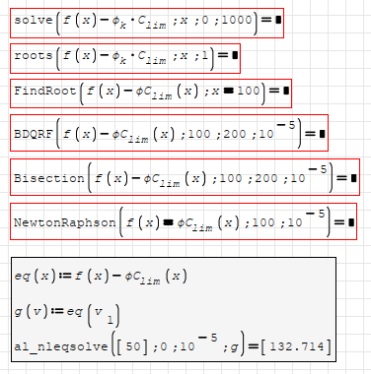Screen dimensions: 371x374
Task: Click the FindRoot function name
Action: point(45,91)
